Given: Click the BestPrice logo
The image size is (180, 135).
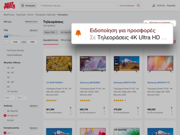Looking at the screenshot, I should (x=10, y=5).
